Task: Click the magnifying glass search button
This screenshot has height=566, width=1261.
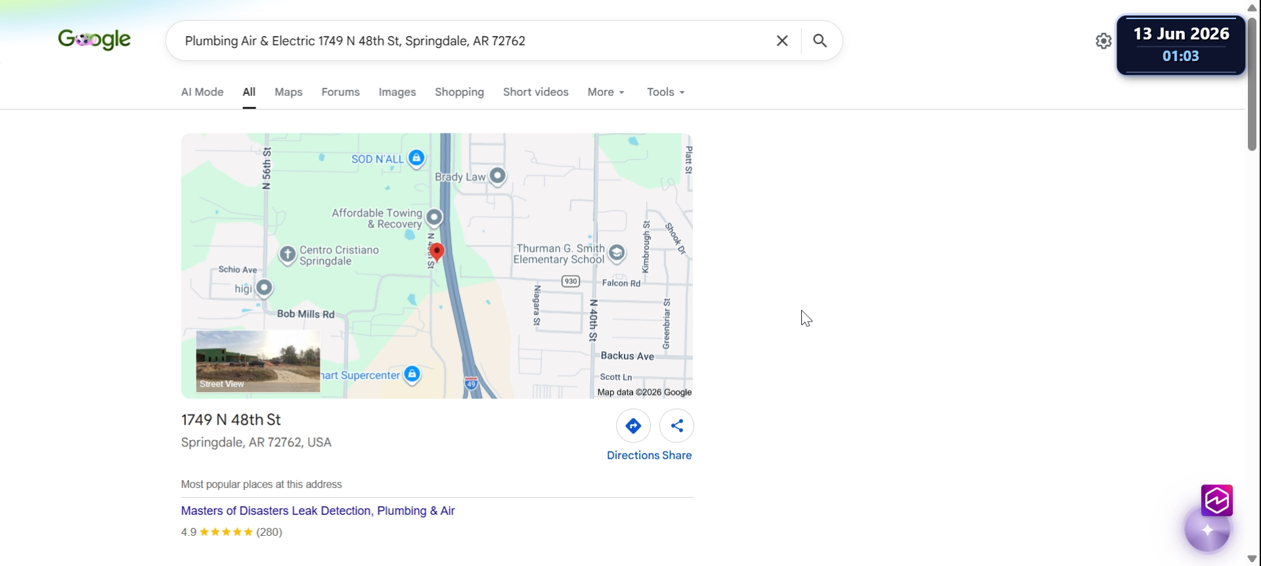Action: (820, 41)
